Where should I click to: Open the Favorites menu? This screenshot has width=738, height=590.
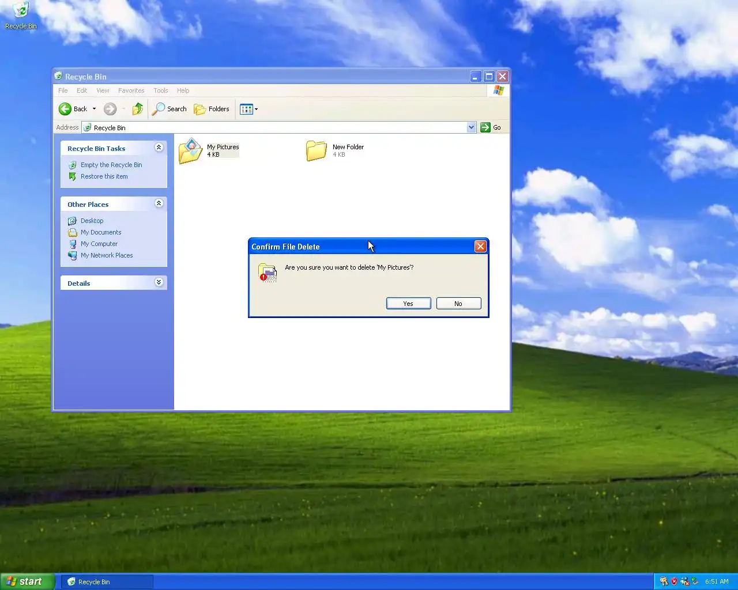tap(131, 90)
